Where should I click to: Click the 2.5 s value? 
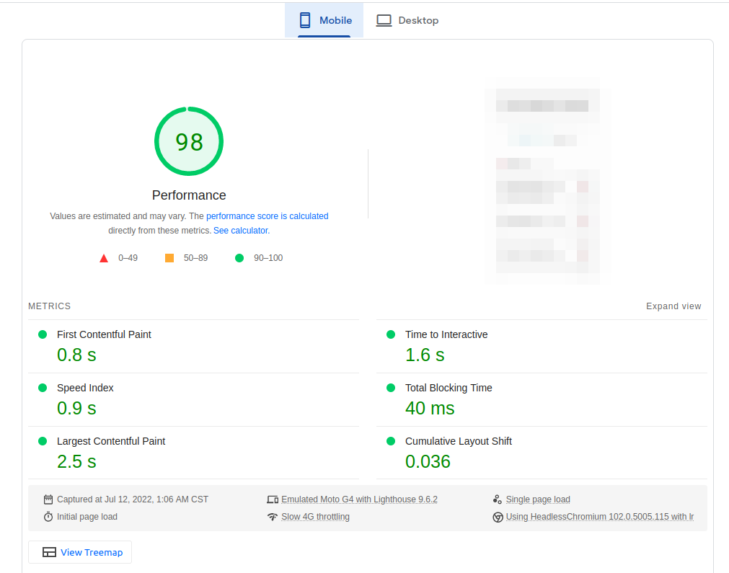(x=76, y=461)
